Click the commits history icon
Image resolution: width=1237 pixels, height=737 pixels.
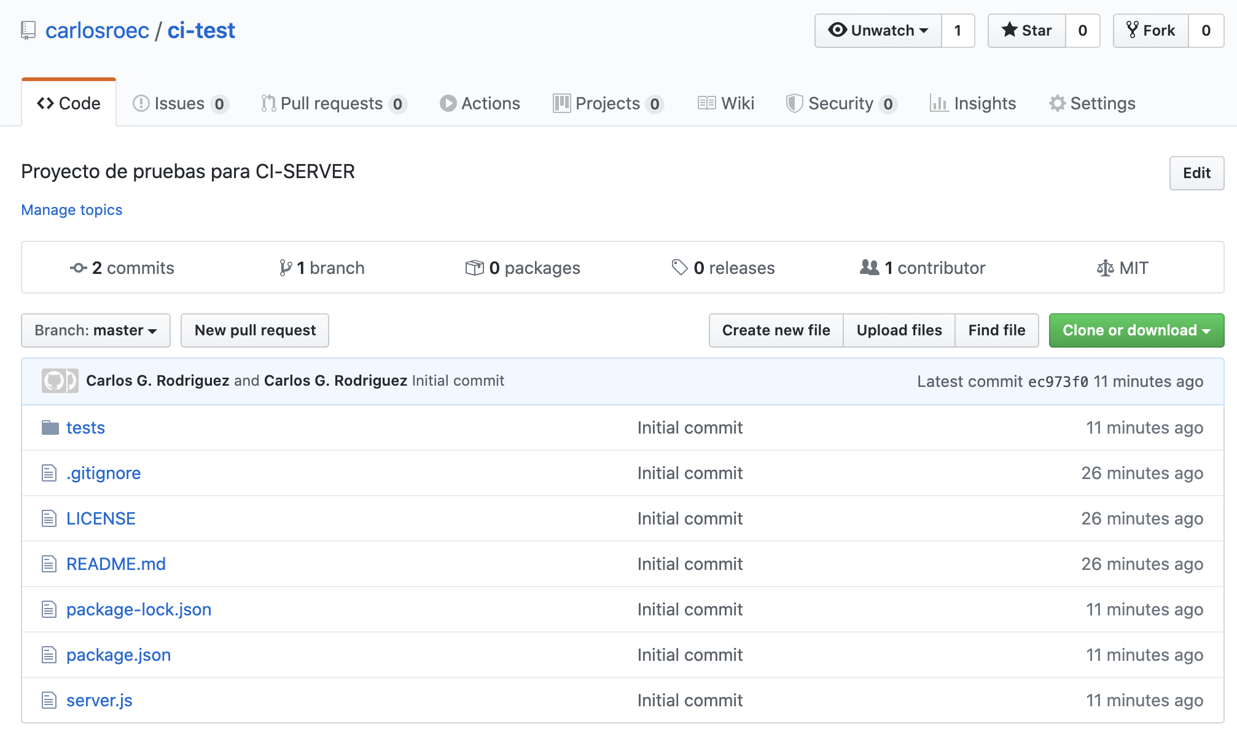click(78, 268)
